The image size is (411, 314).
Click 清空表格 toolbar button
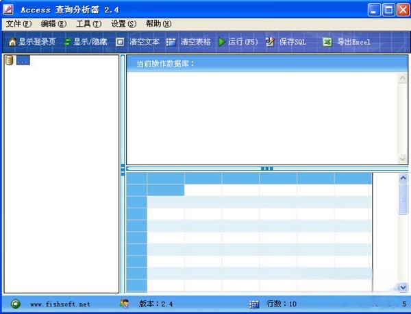[188, 42]
